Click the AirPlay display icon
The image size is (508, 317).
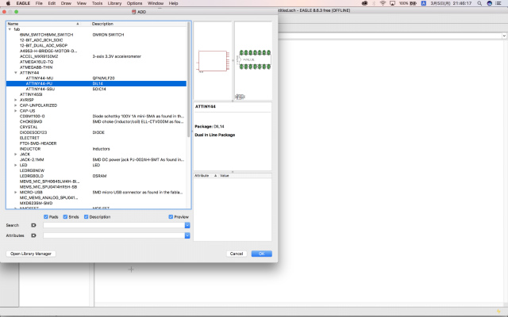392,3
